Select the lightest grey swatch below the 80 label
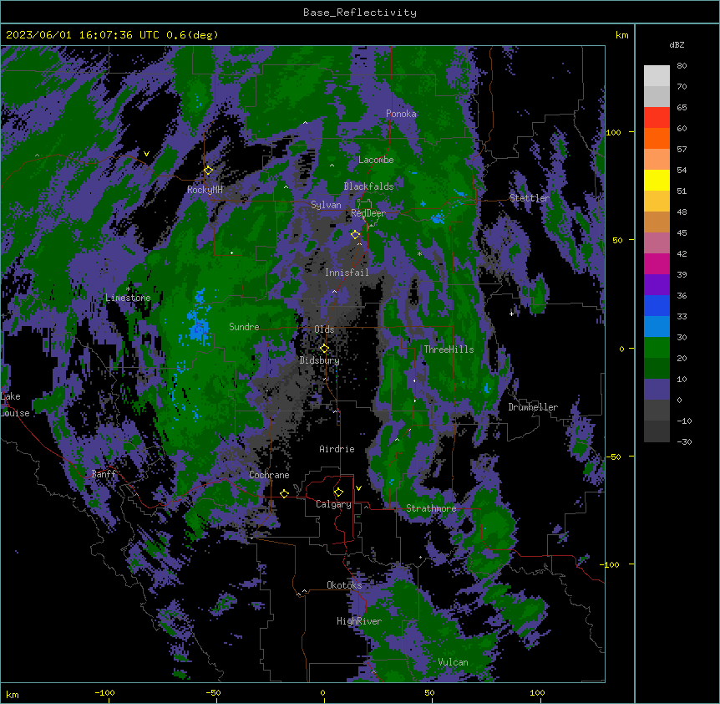The width and height of the screenshot is (720, 704). [x=657, y=75]
